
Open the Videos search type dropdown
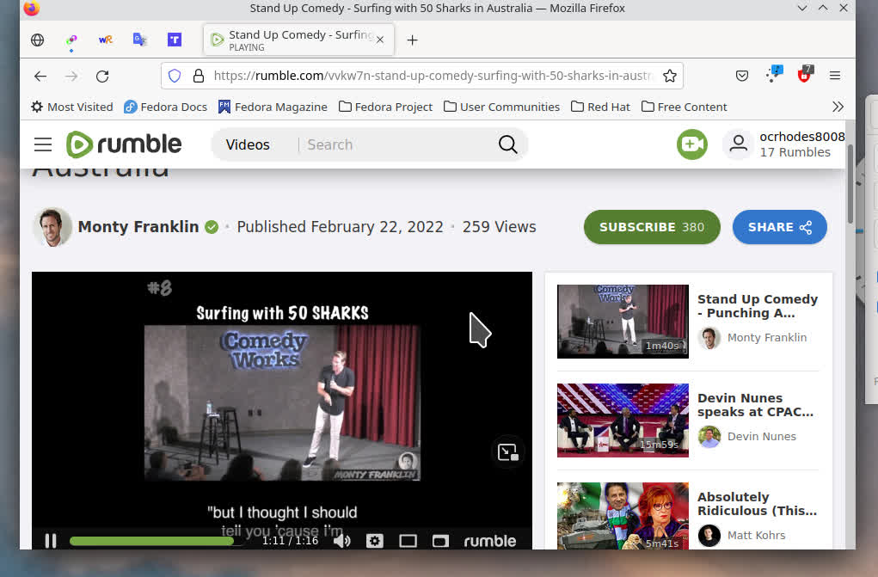point(248,144)
